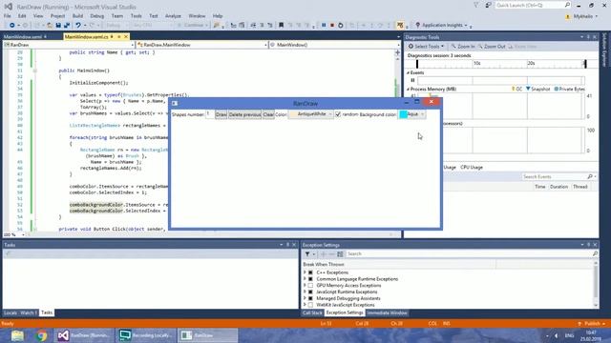Switch to CPU Usage tab
The image size is (611, 343).
pos(472,168)
